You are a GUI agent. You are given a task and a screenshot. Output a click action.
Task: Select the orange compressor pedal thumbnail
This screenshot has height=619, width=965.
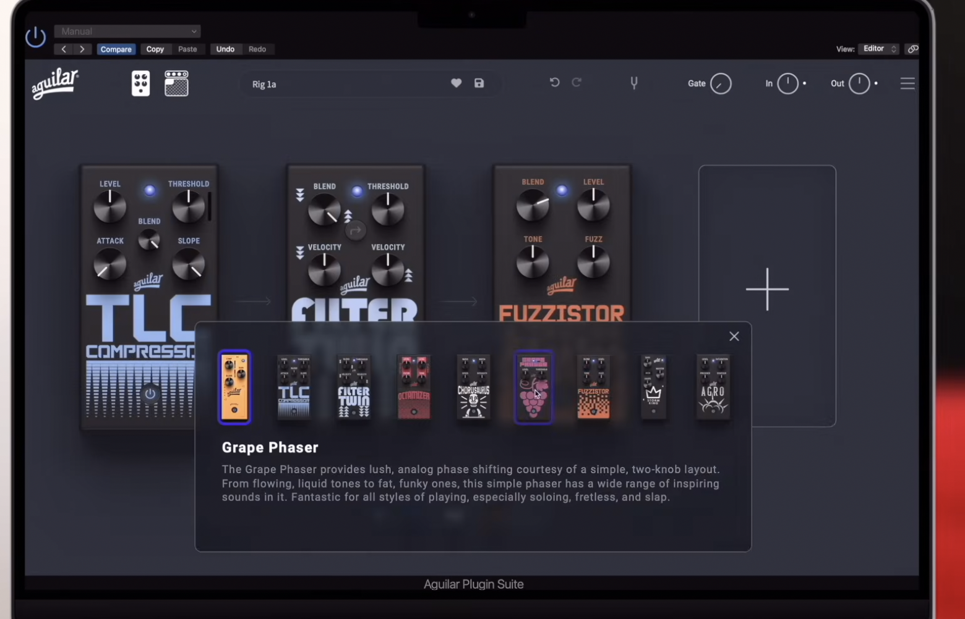click(x=234, y=387)
